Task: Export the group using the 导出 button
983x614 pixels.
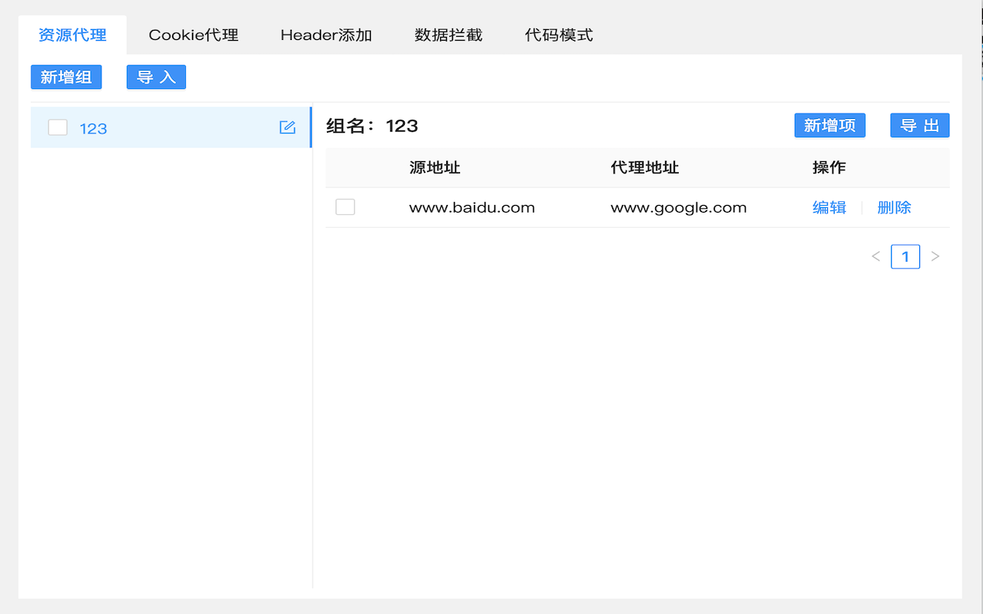Action: (919, 125)
